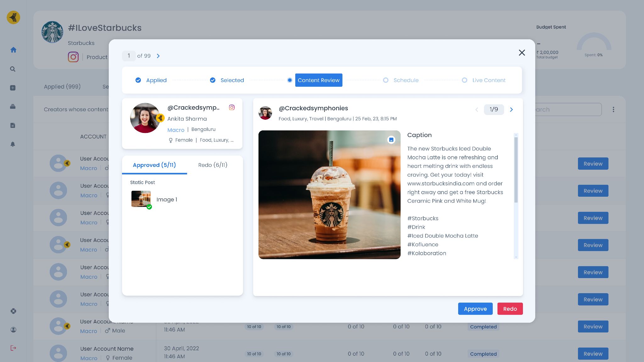The width and height of the screenshot is (644, 362).
Task: Open the document reports icon in the sidebar
Action: [x=13, y=125]
